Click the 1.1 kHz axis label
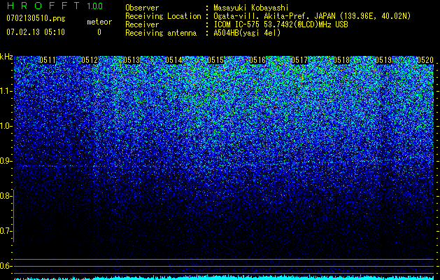Image resolution: width=440 pixels, height=280 pixels. 6,91
